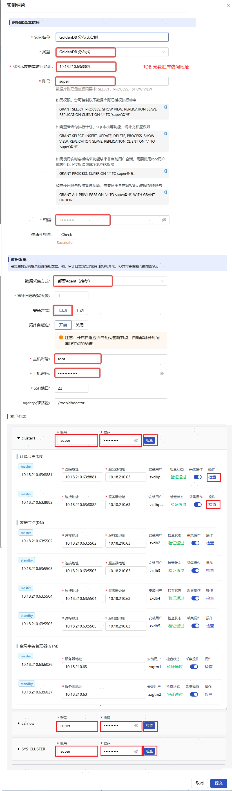232x791 pixels.
Task: Click the master tag of GTM 6026
Action: pyautogui.click(x=26, y=656)
